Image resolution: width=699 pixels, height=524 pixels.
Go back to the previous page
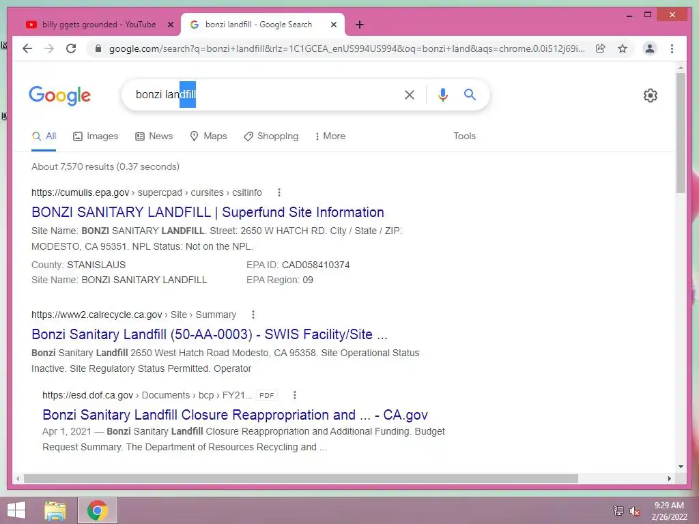tap(27, 48)
